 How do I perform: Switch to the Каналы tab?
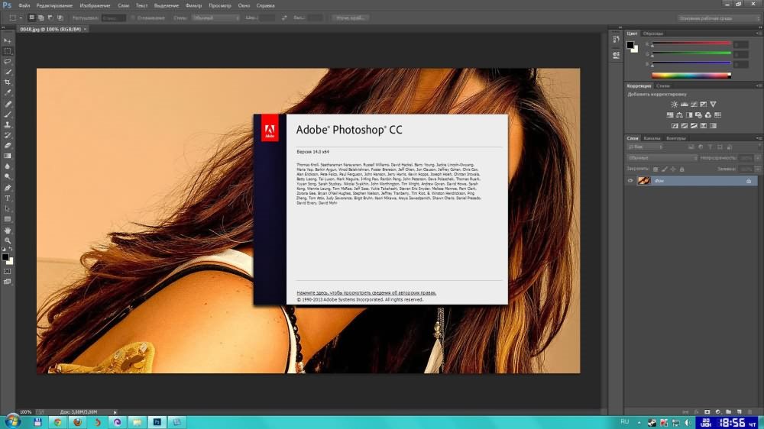(652, 138)
